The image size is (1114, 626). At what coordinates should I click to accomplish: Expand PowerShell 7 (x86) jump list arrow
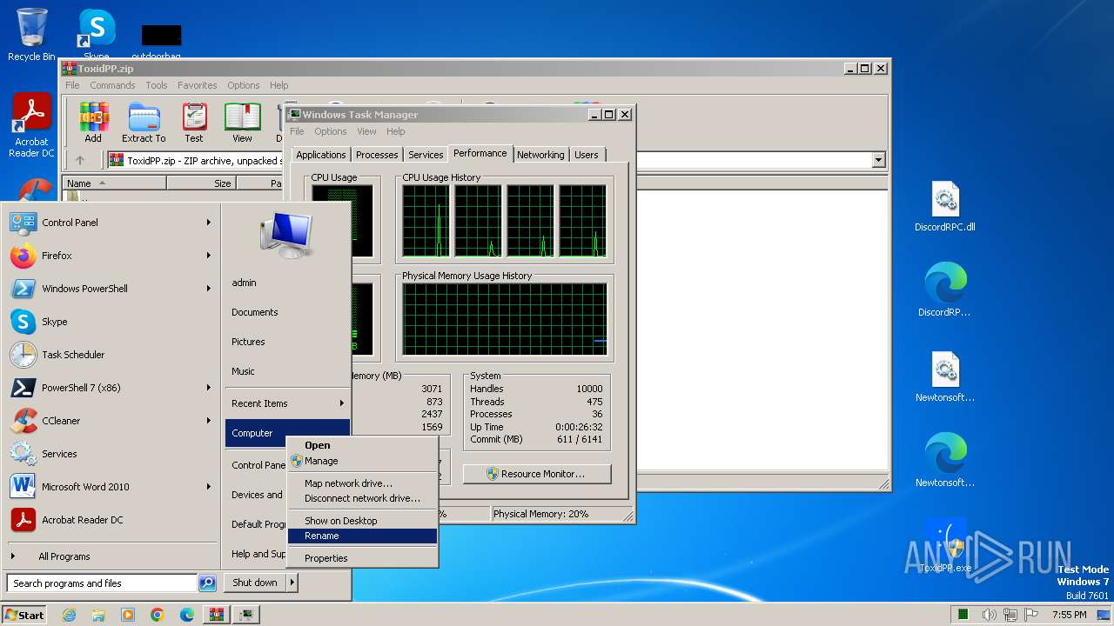click(209, 388)
